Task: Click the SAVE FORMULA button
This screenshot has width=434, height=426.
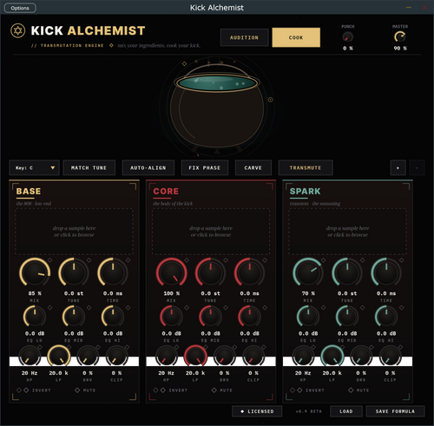Action: [x=395, y=411]
